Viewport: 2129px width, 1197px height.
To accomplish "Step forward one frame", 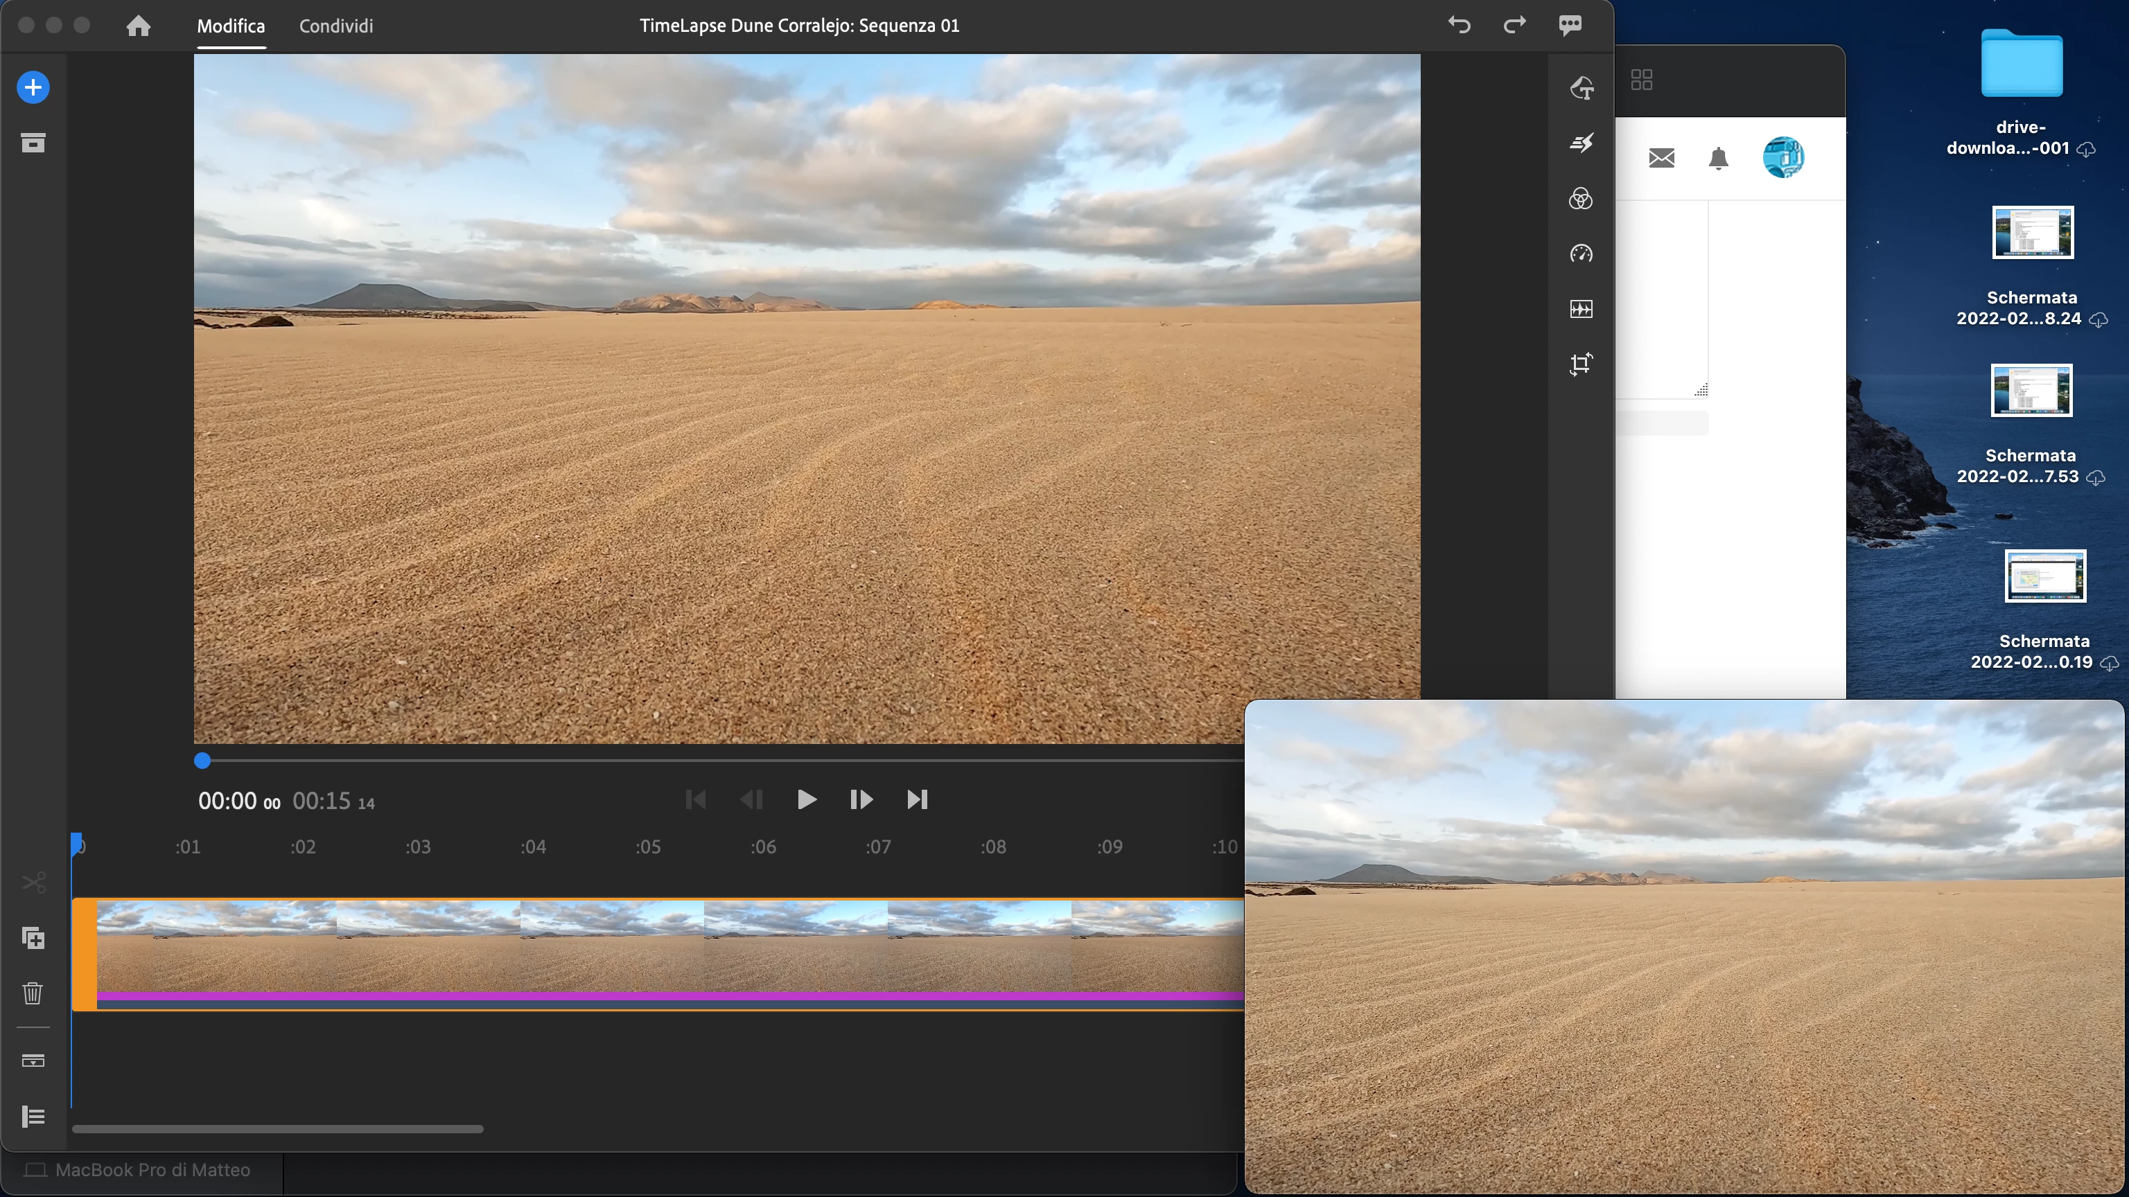I will [x=860, y=799].
